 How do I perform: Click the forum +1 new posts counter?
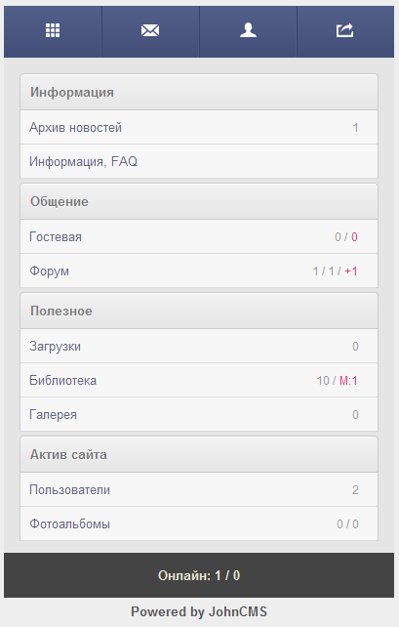[x=351, y=272]
